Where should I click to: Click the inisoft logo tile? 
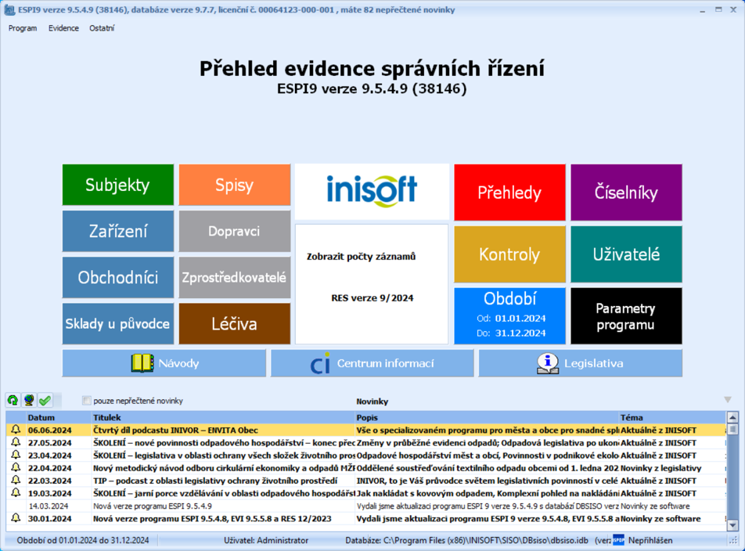point(372,192)
